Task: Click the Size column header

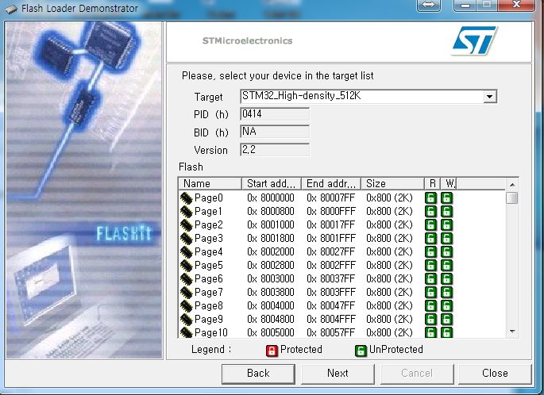Action: (x=392, y=184)
